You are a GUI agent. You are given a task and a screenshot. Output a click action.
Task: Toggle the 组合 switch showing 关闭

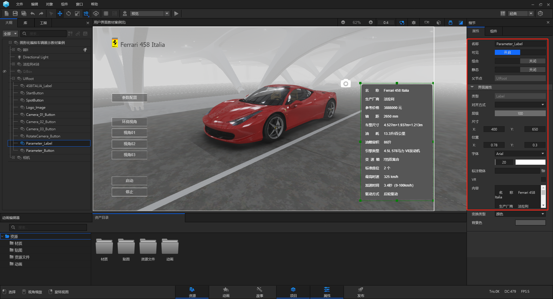click(520, 61)
